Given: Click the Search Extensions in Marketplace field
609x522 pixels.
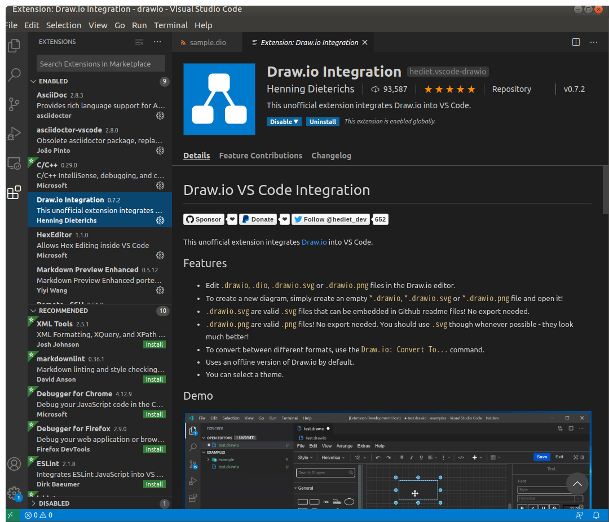Looking at the screenshot, I should pos(101,64).
